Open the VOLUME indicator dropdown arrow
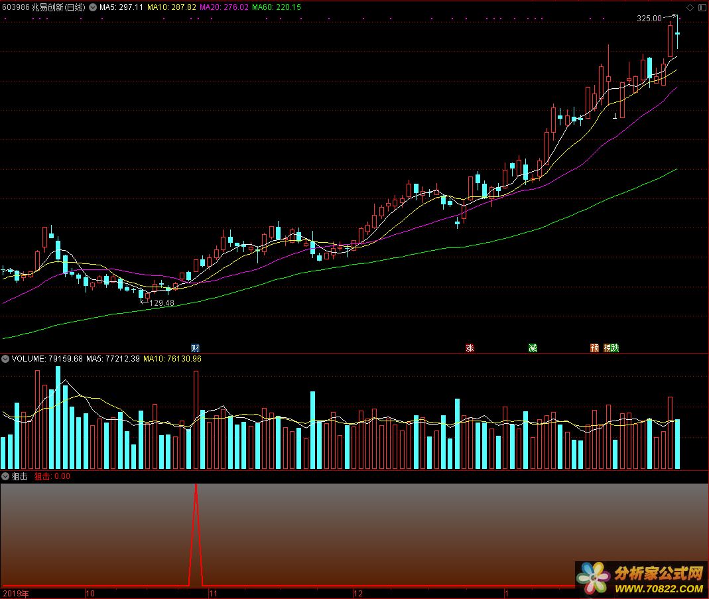The width and height of the screenshot is (709, 599). tap(5, 359)
